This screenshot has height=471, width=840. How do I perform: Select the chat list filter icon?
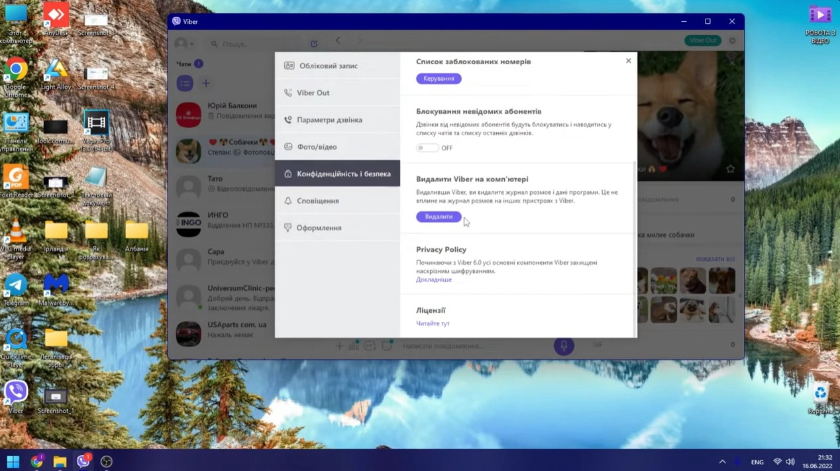pos(185,83)
